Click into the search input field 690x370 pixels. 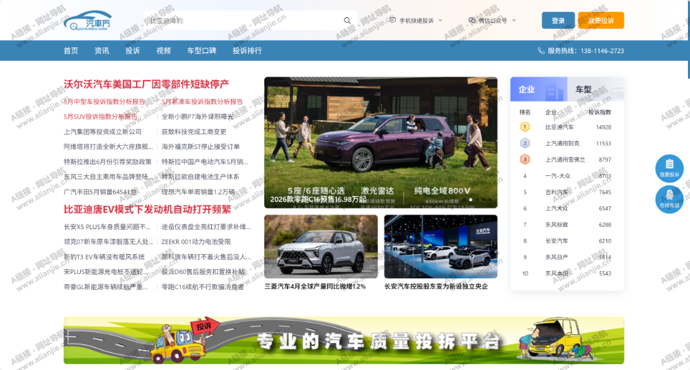point(241,21)
